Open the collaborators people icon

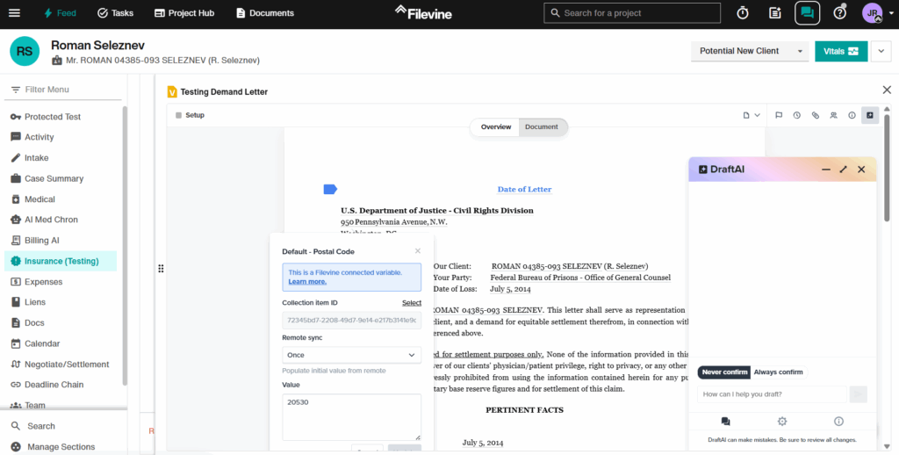(833, 115)
